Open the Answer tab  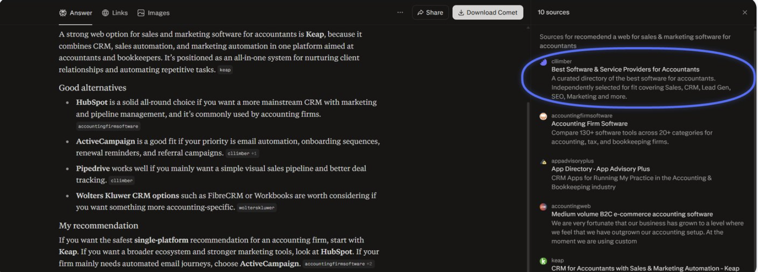(75, 13)
